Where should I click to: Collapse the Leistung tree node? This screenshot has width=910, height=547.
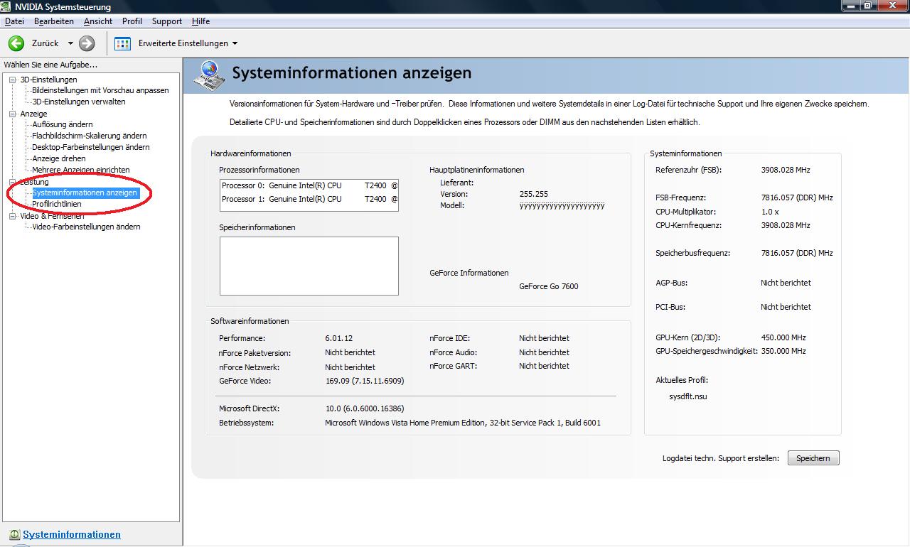(13, 182)
